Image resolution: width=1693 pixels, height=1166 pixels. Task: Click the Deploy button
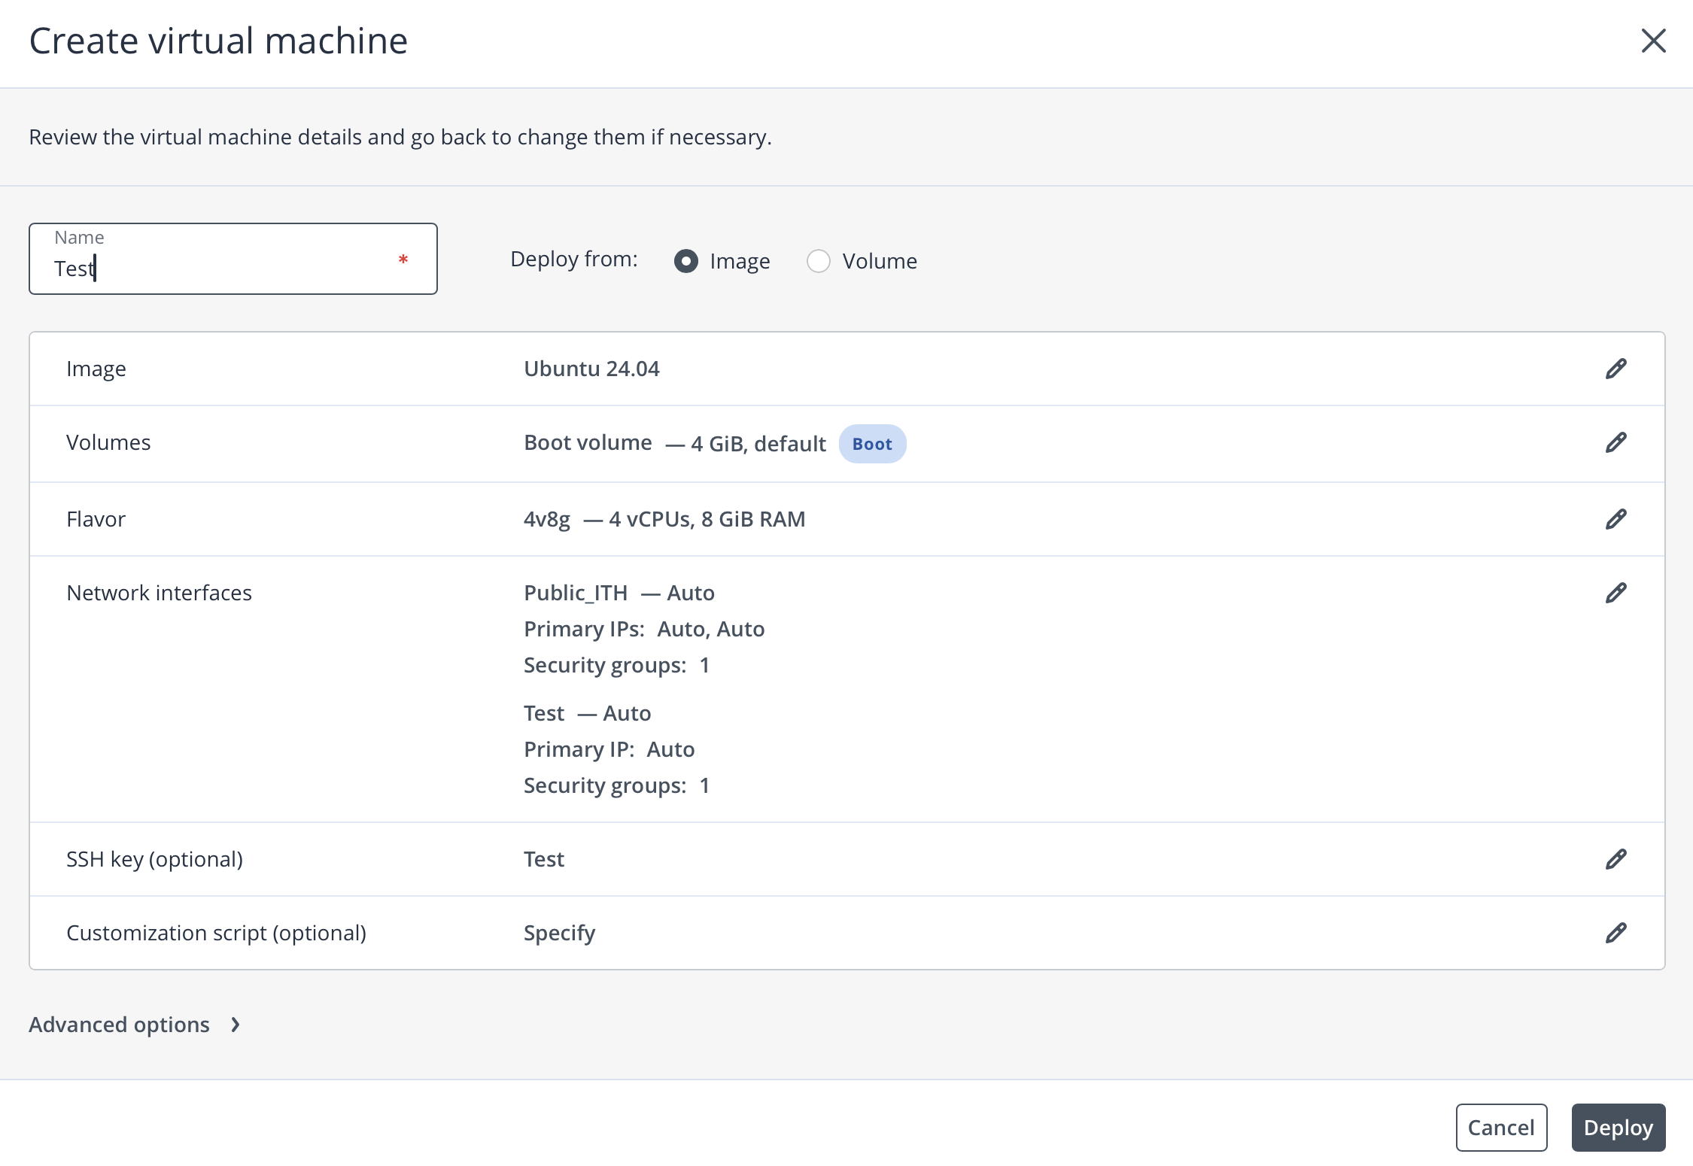point(1618,1127)
